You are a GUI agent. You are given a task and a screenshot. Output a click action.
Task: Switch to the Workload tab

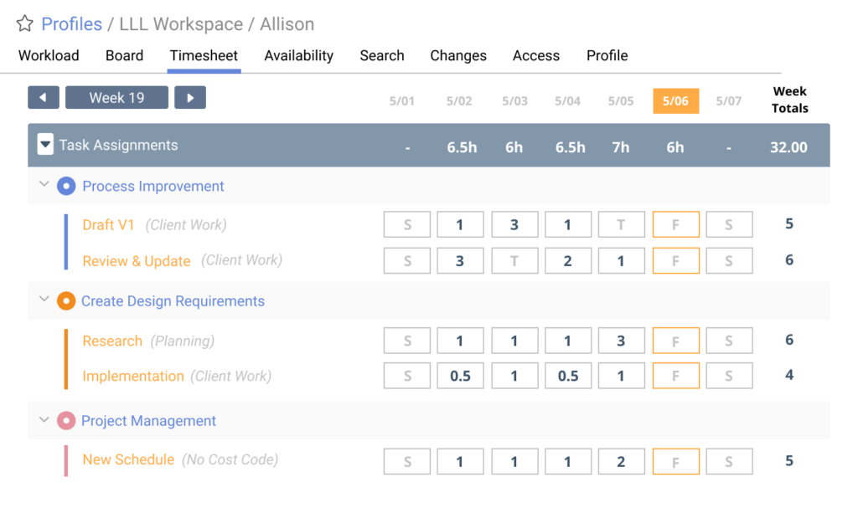[49, 56]
